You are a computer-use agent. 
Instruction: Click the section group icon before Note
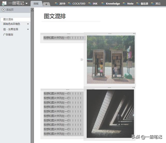coord(124,4)
